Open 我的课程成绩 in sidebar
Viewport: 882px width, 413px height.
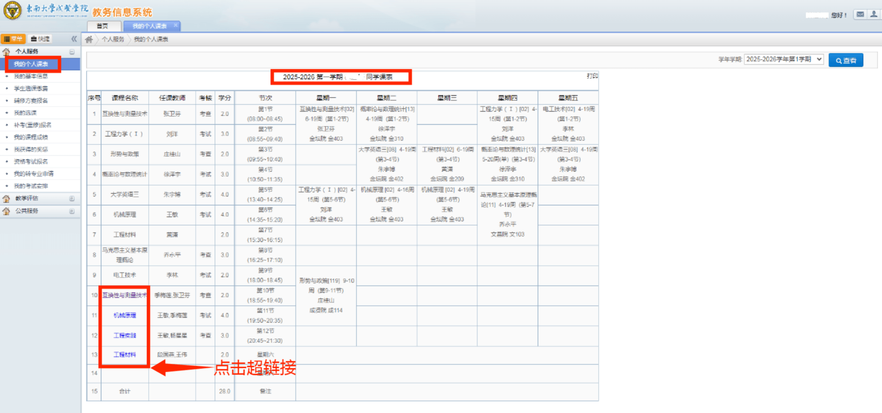tap(31, 137)
